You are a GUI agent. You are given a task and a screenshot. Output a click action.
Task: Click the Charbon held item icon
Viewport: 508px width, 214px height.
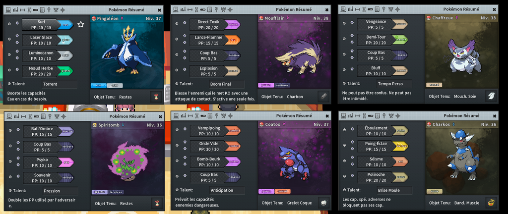click(x=324, y=96)
